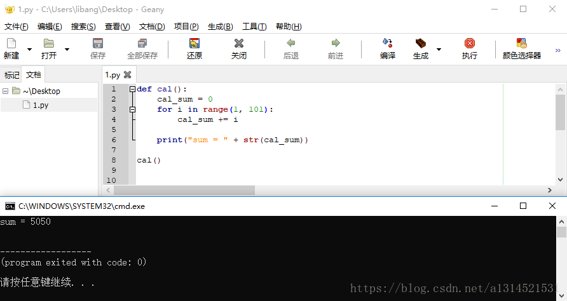Click the 前进 (Navigate forward) arrow icon
567x301 pixels.
tap(336, 43)
